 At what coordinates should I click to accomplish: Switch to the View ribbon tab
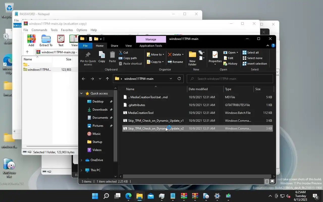[x=128, y=46]
